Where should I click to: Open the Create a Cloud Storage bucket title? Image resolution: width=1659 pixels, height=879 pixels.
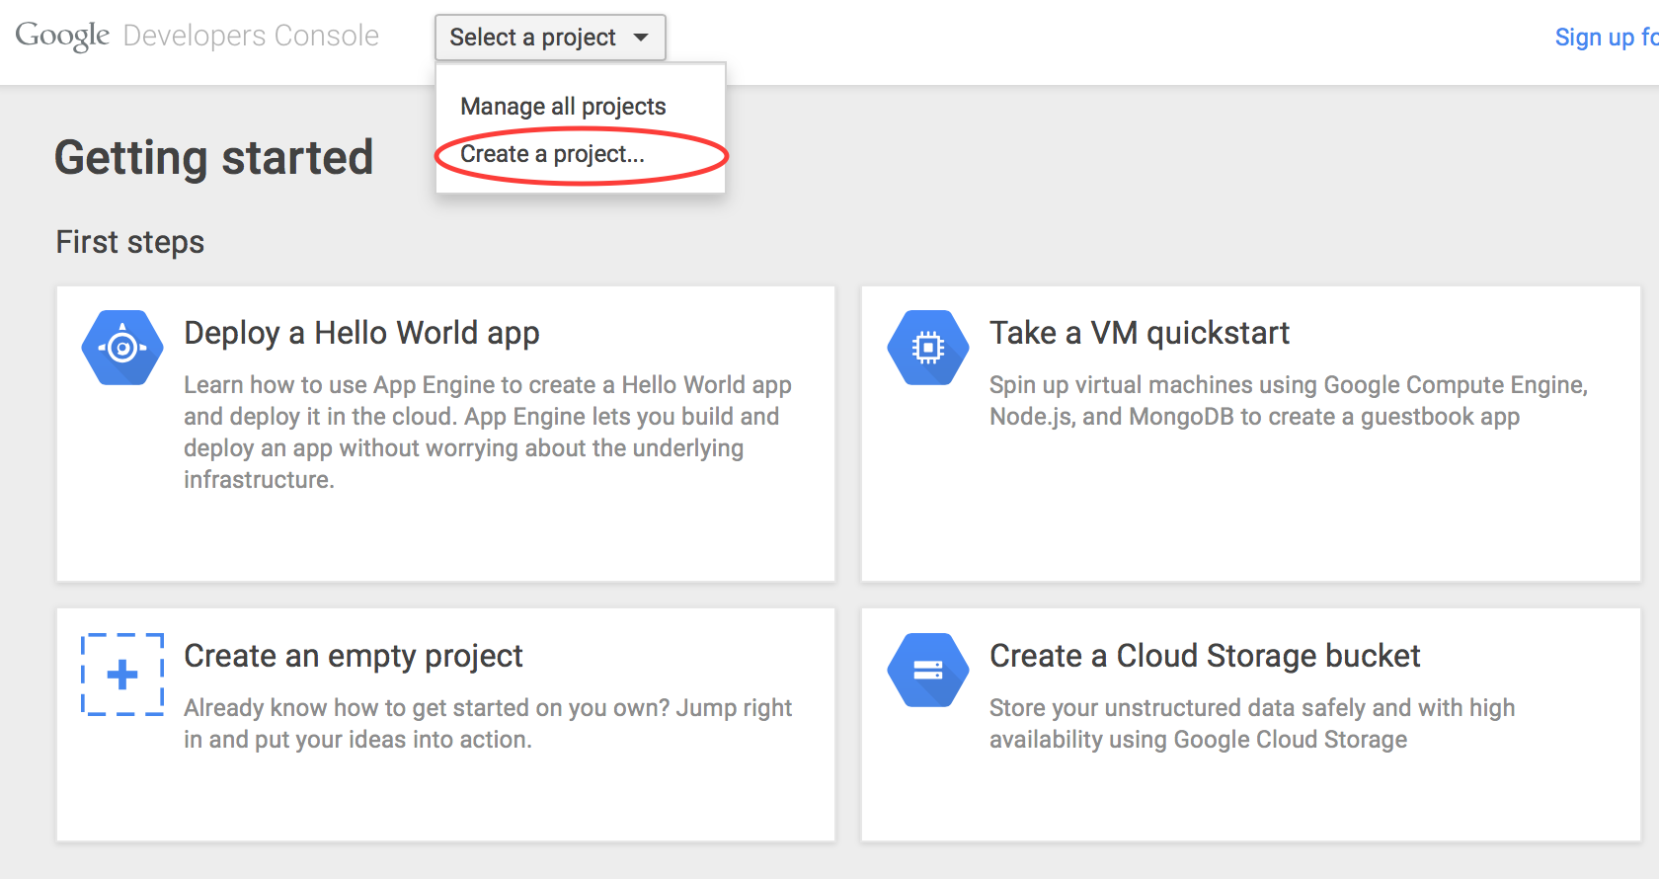tap(1204, 656)
